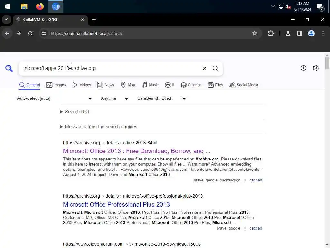Bookmark this page with the star
Screen dimensions: 330x248
click(x=255, y=33)
